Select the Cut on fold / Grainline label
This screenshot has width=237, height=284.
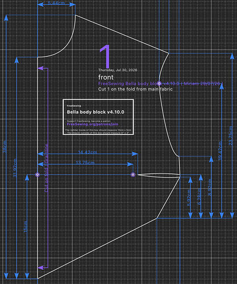(x=47, y=168)
